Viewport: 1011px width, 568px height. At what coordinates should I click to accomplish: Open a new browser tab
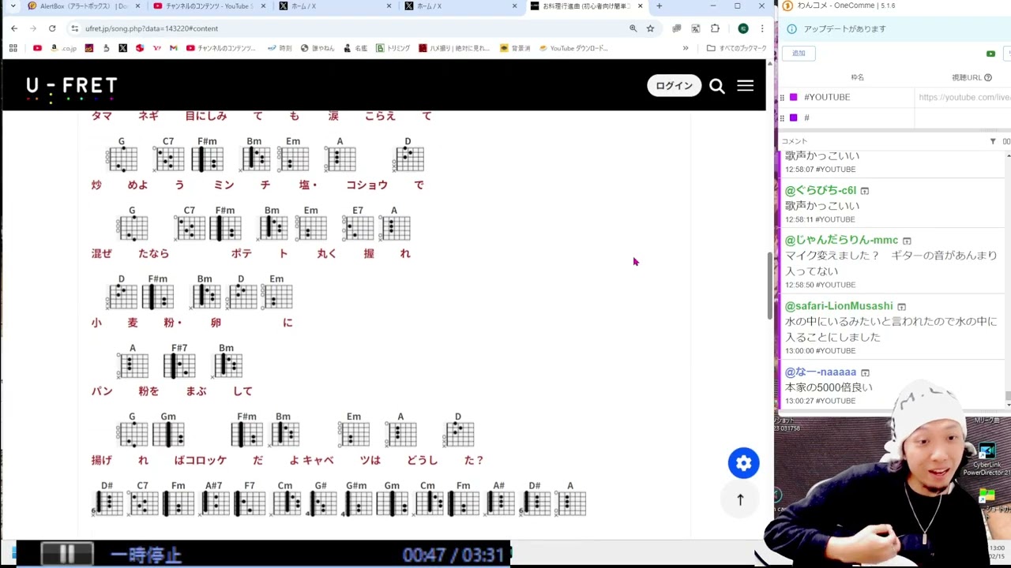tap(659, 6)
